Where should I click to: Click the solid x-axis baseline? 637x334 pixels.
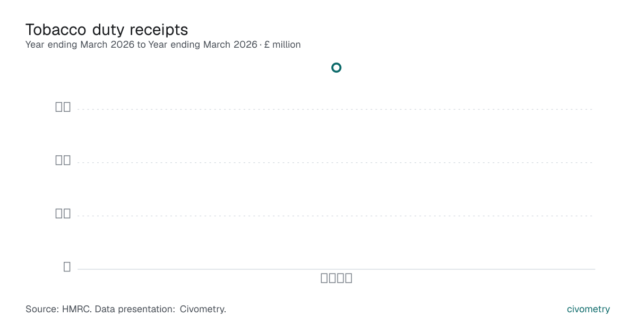tap(336, 269)
